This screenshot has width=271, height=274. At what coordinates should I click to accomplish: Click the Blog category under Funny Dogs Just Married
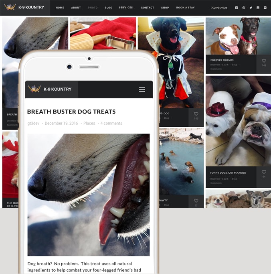[235, 179]
